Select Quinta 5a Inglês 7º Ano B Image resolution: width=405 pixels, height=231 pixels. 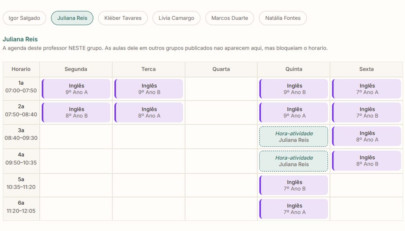294,185
